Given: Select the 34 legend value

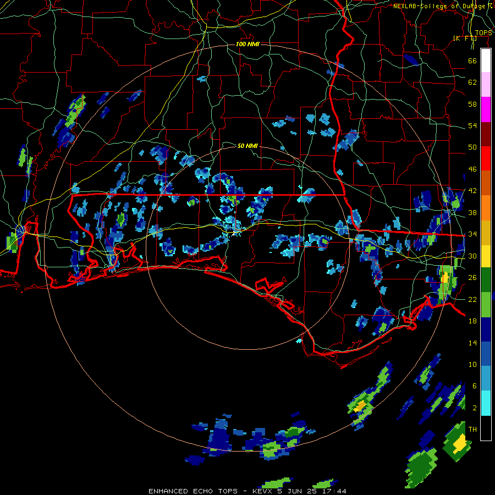Looking at the screenshot, I should (472, 234).
